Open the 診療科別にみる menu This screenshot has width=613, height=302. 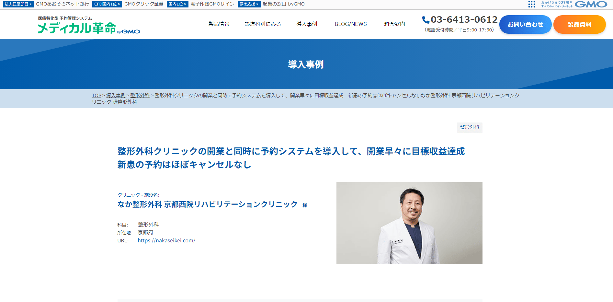[x=263, y=24]
